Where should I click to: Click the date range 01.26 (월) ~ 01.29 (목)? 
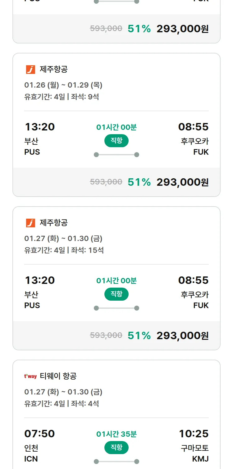tap(63, 85)
